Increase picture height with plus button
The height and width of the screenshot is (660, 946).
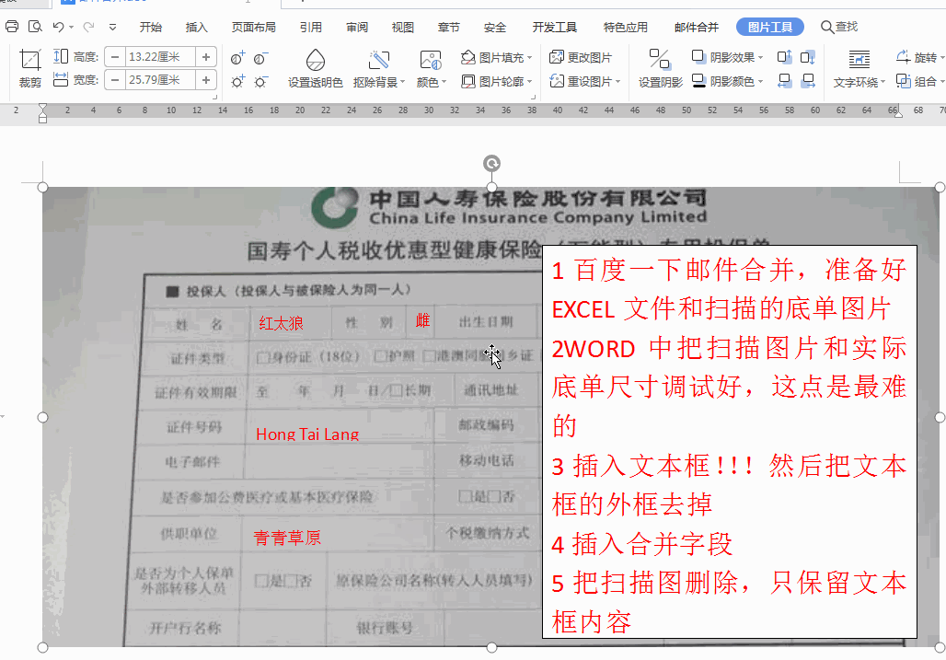206,57
